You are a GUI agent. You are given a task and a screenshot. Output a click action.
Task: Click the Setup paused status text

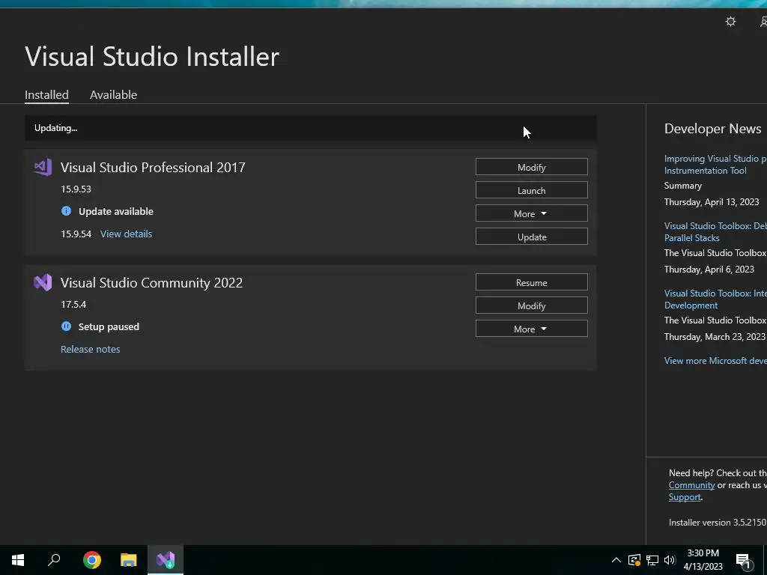109,326
